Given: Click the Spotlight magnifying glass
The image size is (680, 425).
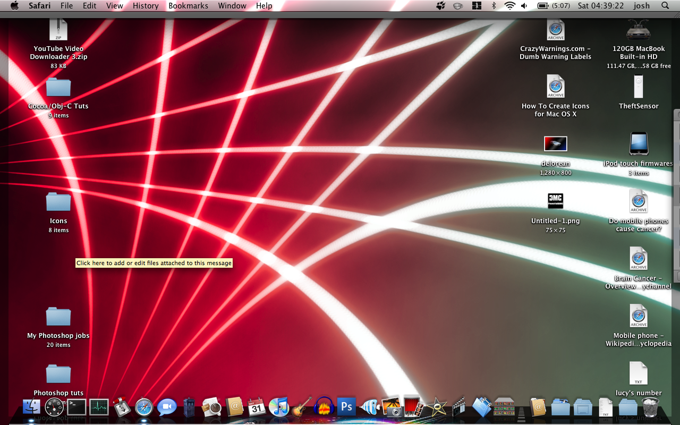Looking at the screenshot, I should (x=665, y=6).
